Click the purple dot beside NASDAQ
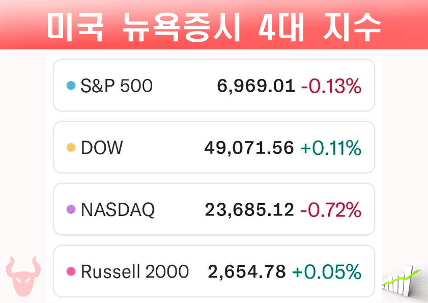 pos(71,209)
